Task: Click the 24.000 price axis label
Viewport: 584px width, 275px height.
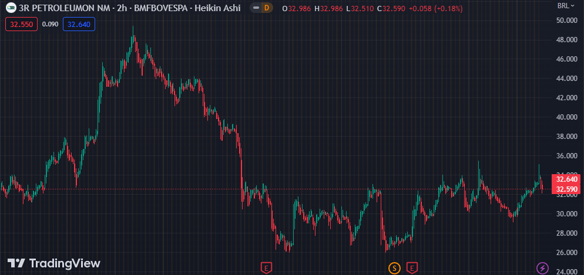Action: (567, 271)
